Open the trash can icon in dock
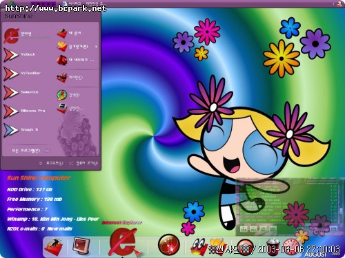 pos(273,247)
